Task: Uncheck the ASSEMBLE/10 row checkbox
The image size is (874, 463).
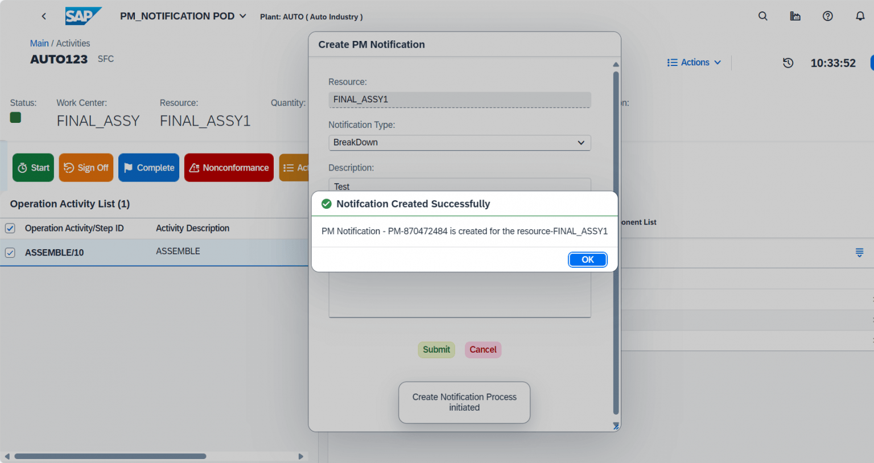Action: click(x=10, y=253)
